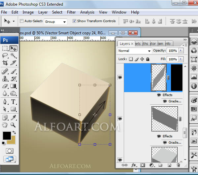Toggle second layer's Gradient overlay visibility
Screen dimensions: 198x175
165,143
